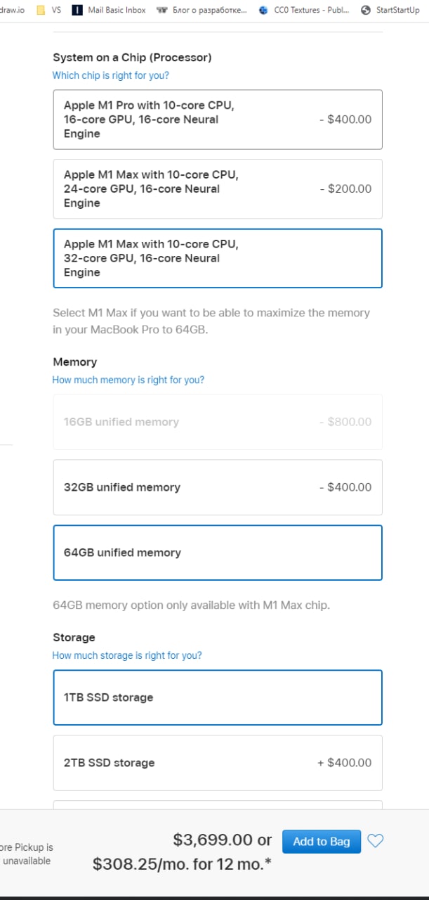Open "How much memory is right for you?"

point(128,380)
